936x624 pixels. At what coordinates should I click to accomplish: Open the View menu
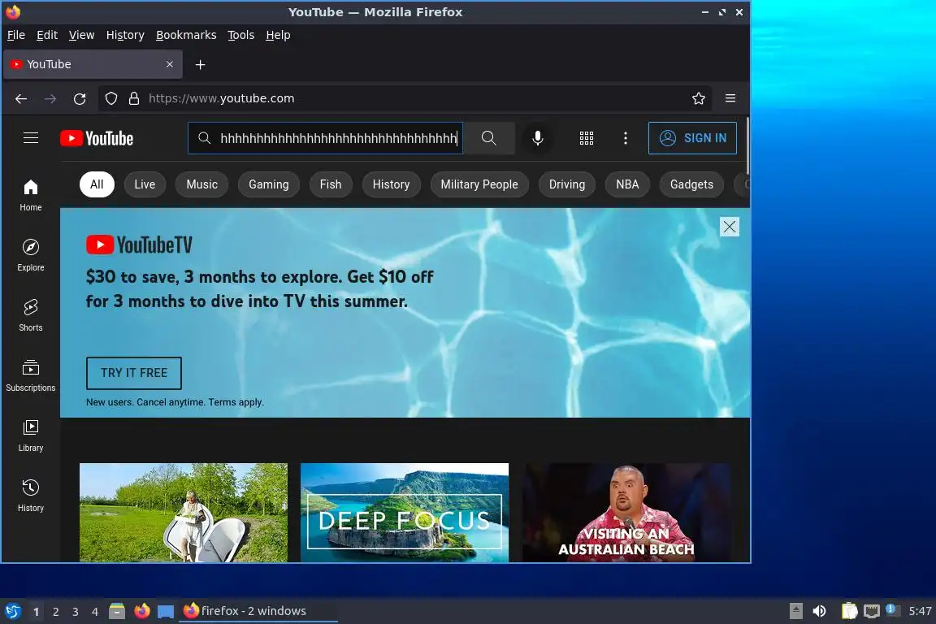82,35
